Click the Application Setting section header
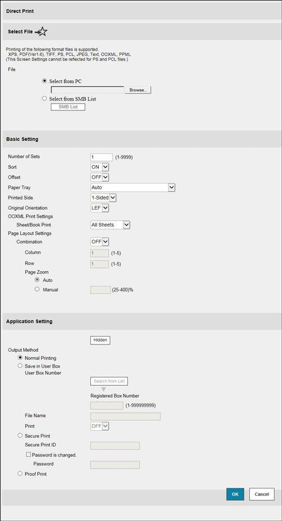 [141, 321]
